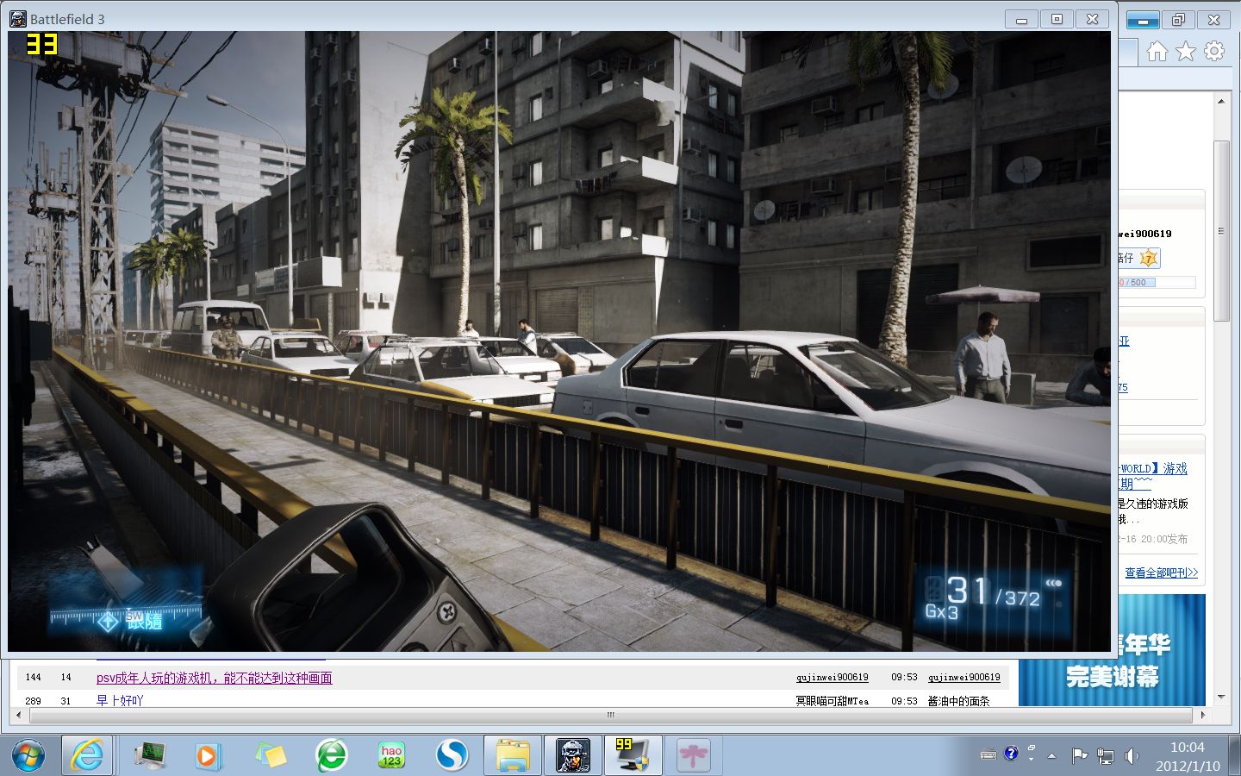Open the FPS monitor shield taskbar icon

[633, 755]
